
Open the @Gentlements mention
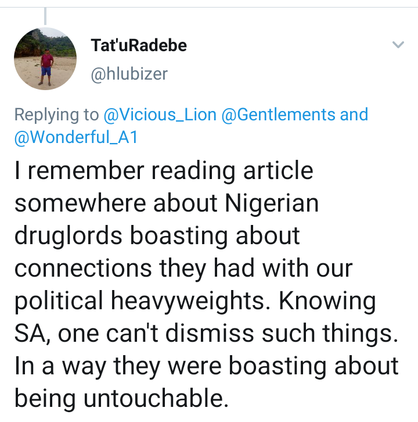coord(279,115)
